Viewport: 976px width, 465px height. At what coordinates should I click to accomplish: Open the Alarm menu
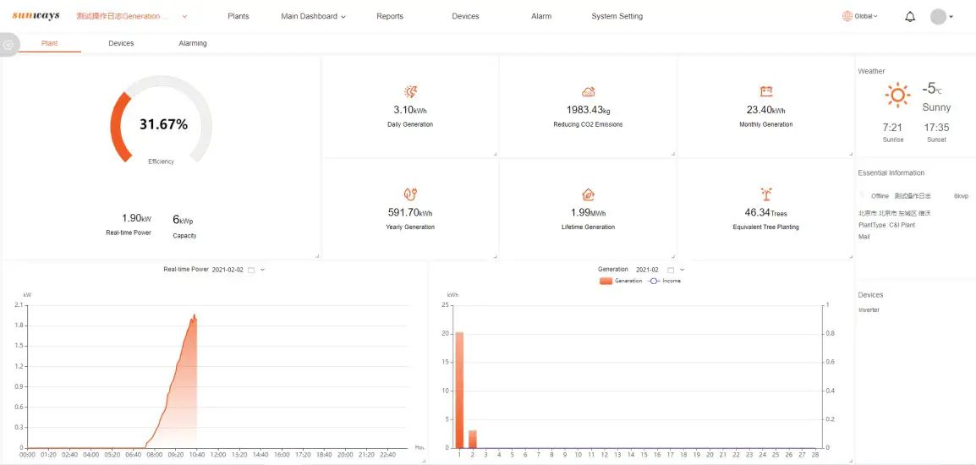click(541, 16)
